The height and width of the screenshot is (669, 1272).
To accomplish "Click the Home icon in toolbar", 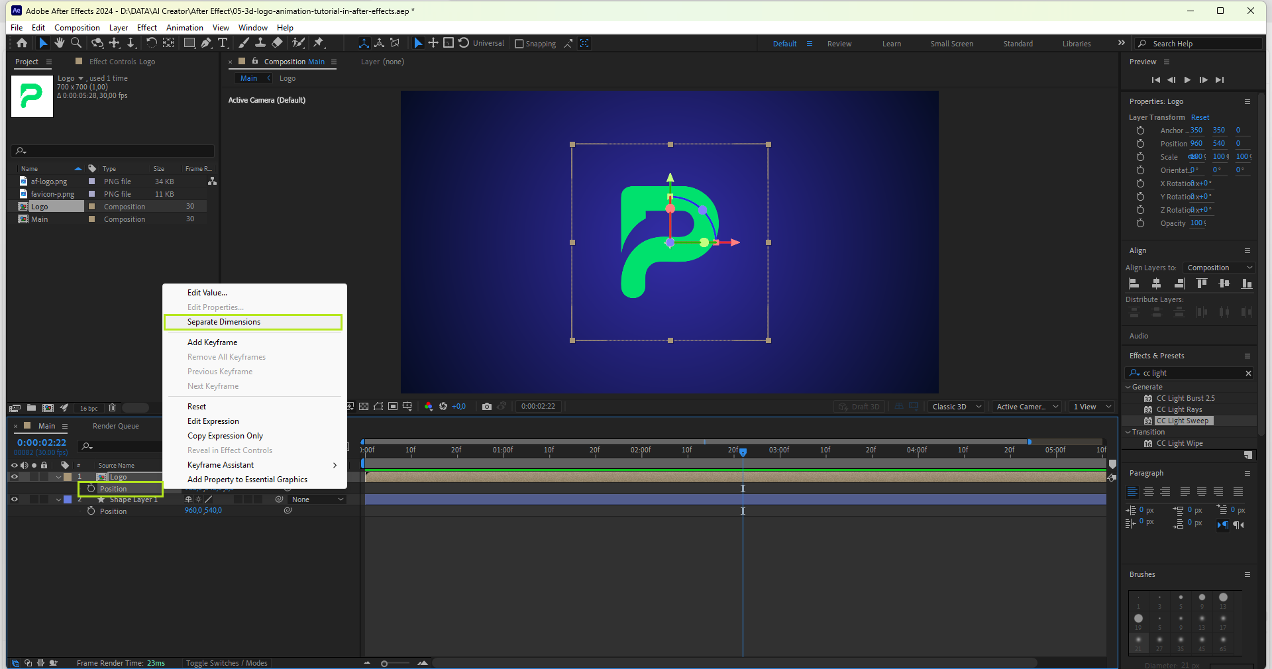I will coord(22,43).
